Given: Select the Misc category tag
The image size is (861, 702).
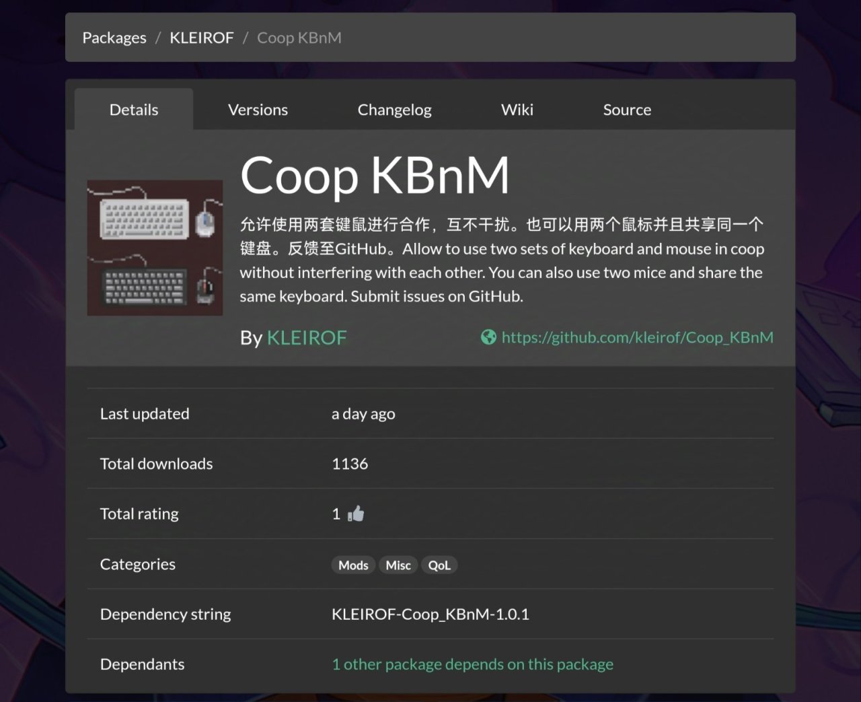Looking at the screenshot, I should pyautogui.click(x=398, y=565).
